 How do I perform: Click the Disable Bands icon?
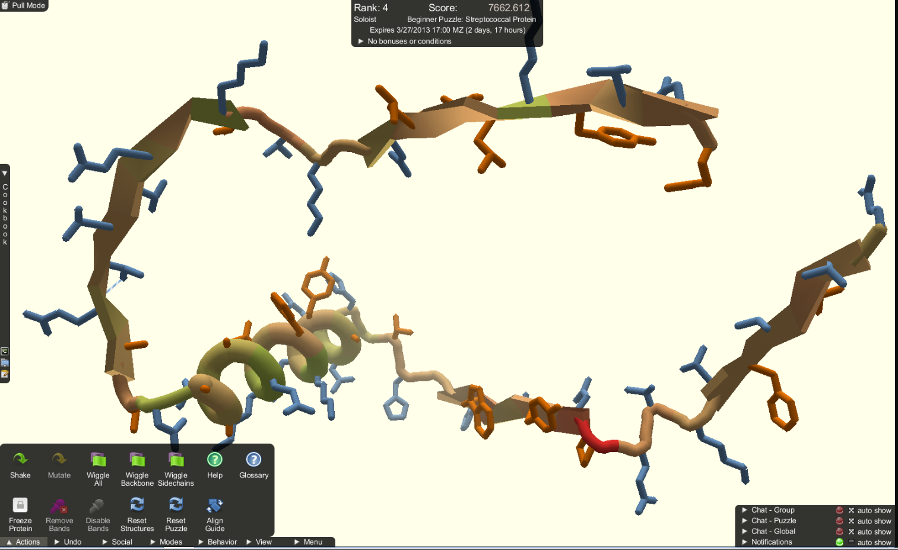(x=97, y=505)
